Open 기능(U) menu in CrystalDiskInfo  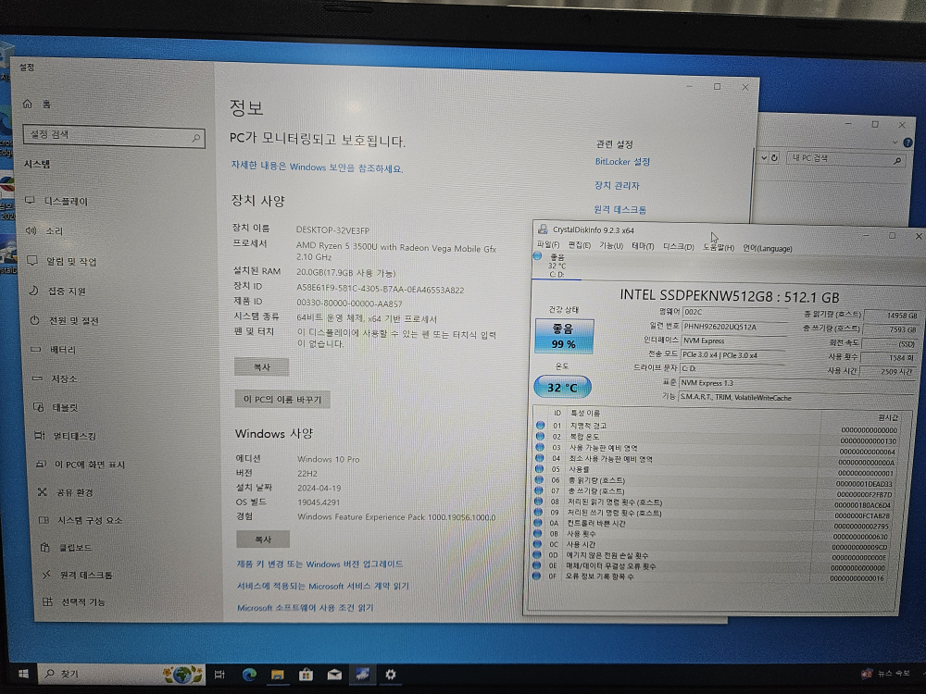point(610,246)
